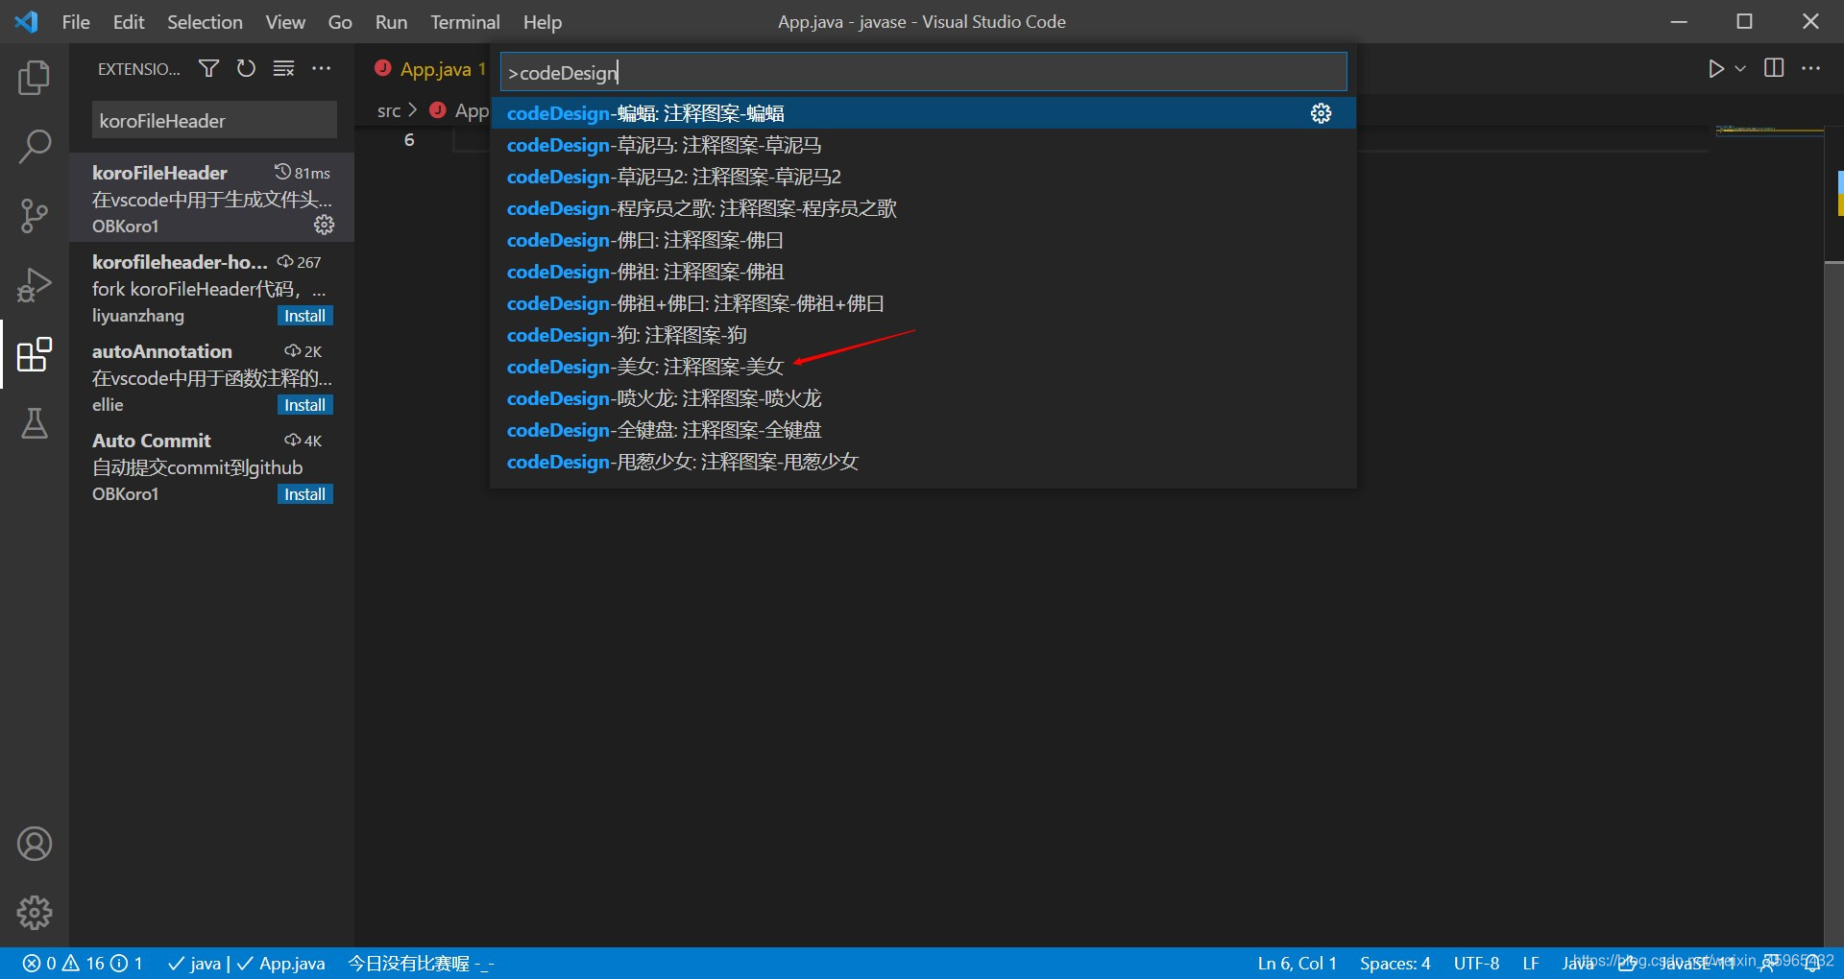Click java | App.java status item
The height and width of the screenshot is (979, 1844).
[x=246, y=963]
